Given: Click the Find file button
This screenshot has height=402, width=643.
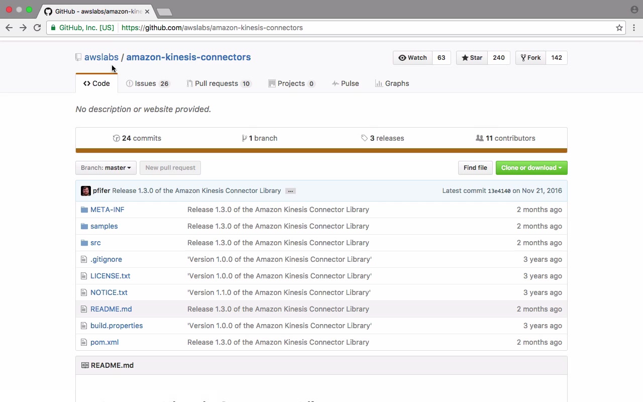Looking at the screenshot, I should 475,168.
